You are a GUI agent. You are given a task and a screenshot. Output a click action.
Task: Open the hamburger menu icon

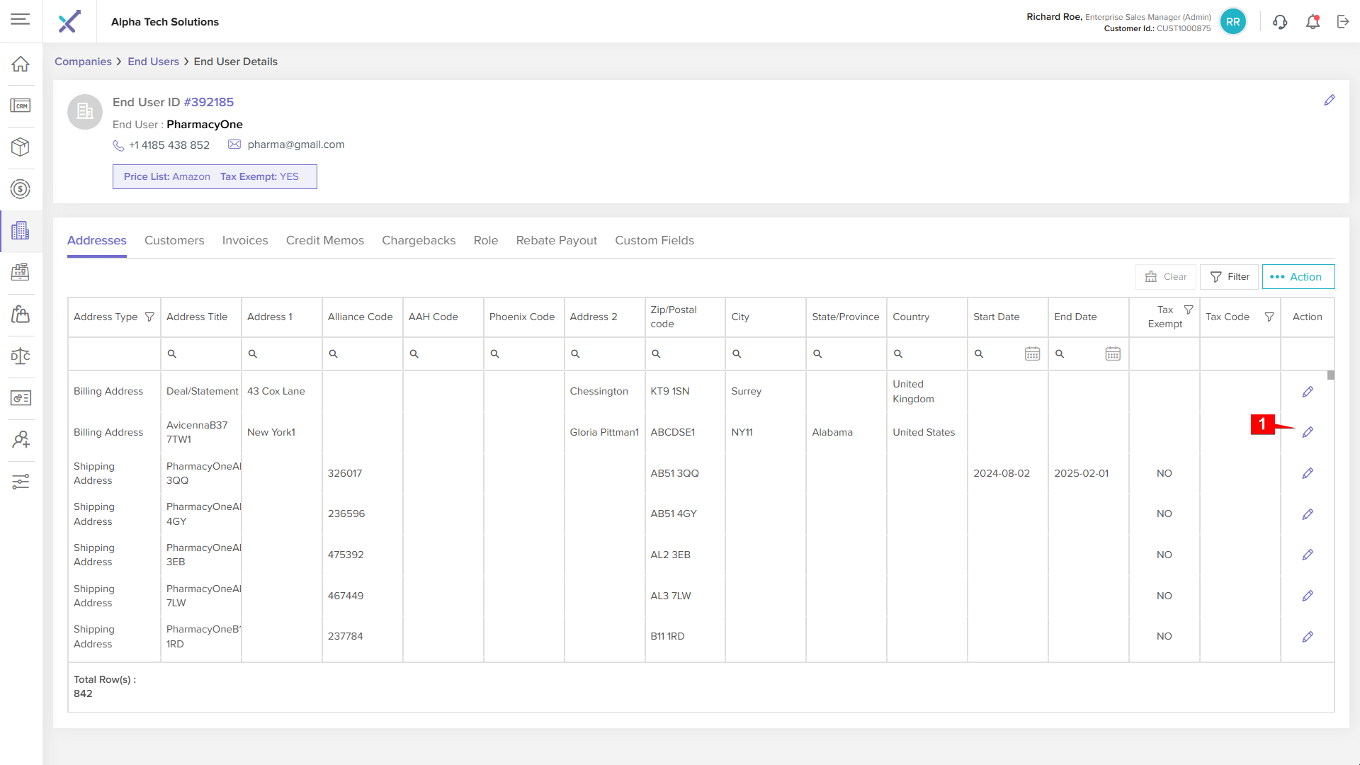(21, 19)
